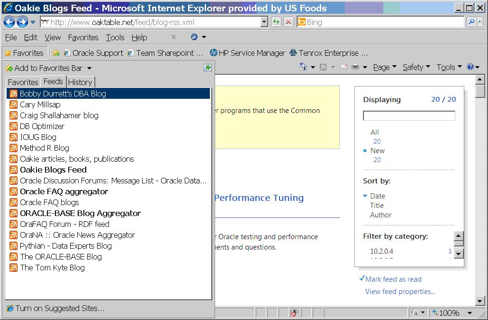Open the HP Service Manager favorite

[x=247, y=53]
